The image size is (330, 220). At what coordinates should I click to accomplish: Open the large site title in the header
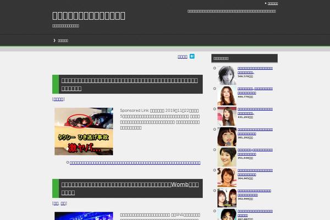click(89, 16)
